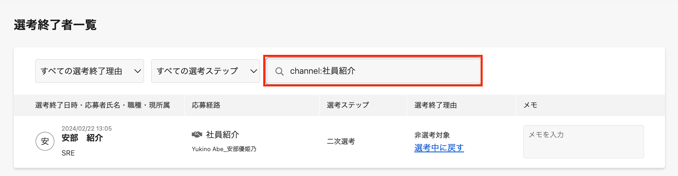This screenshot has height=176, width=678.
Task: Click the 二次選考 step cell
Action: point(341,141)
